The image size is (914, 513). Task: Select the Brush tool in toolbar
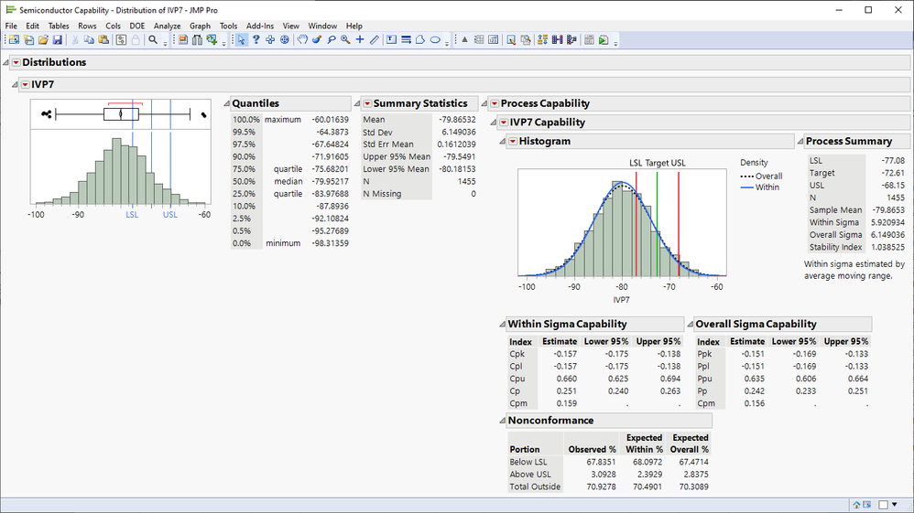point(316,40)
